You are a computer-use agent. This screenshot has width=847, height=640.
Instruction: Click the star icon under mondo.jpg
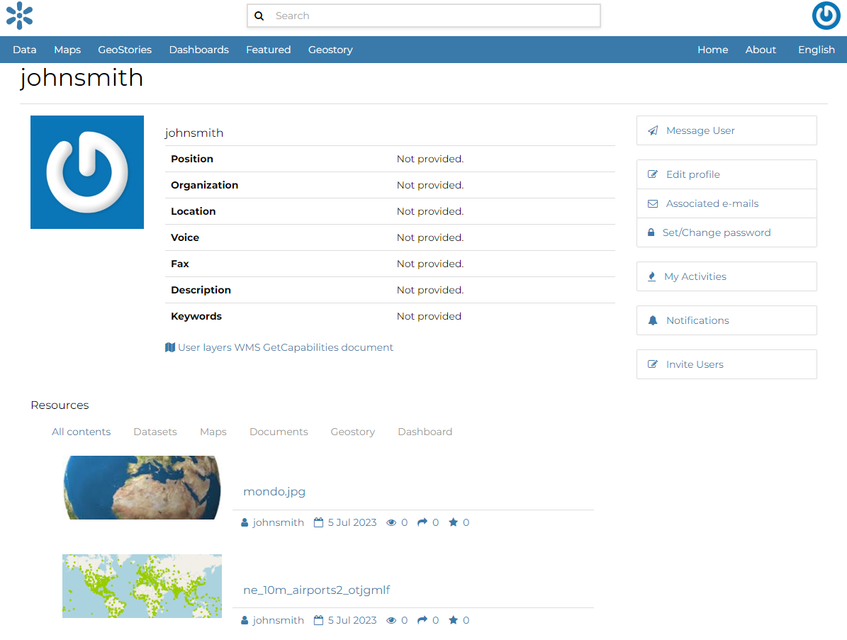451,522
